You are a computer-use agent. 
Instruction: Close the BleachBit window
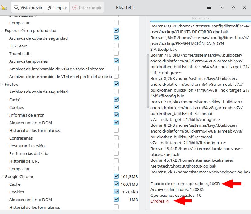244,7
